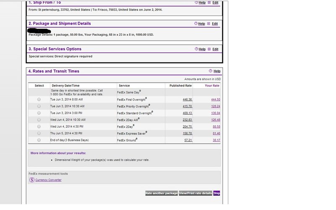
Task: Open Help link for Rates and Transit Times
Action: (217, 71)
